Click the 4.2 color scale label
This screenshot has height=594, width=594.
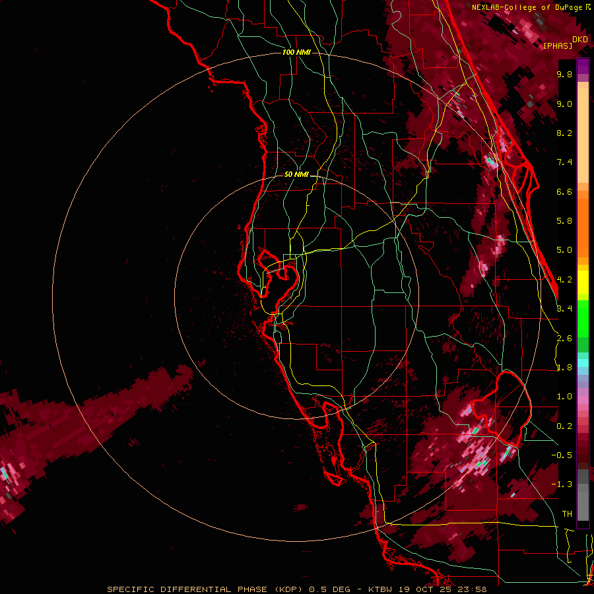point(564,280)
